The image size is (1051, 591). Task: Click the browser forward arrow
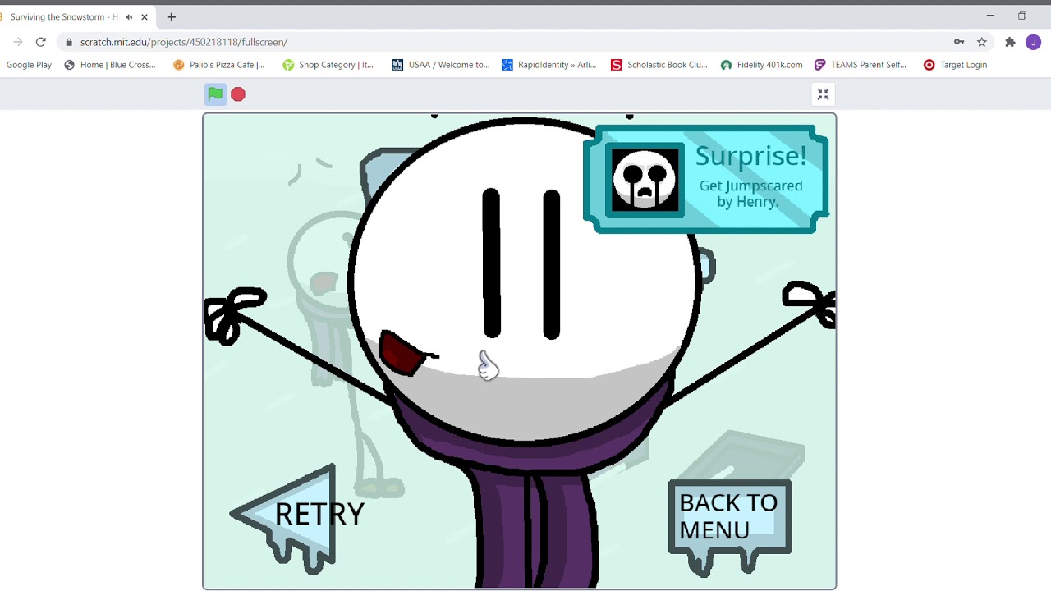(17, 42)
